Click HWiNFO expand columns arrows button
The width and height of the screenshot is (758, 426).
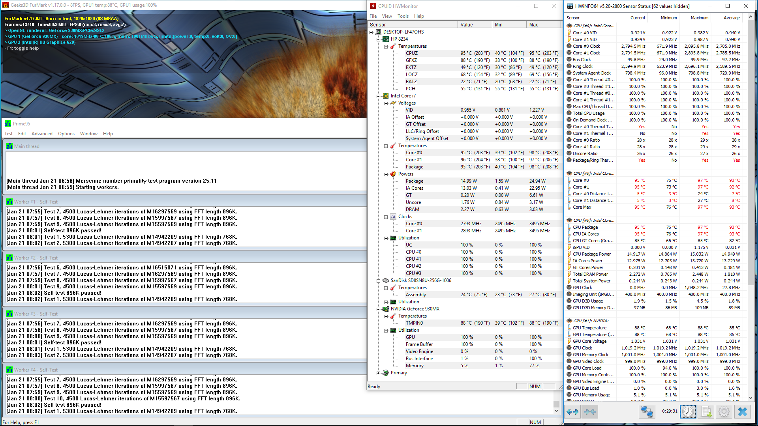tap(572, 412)
